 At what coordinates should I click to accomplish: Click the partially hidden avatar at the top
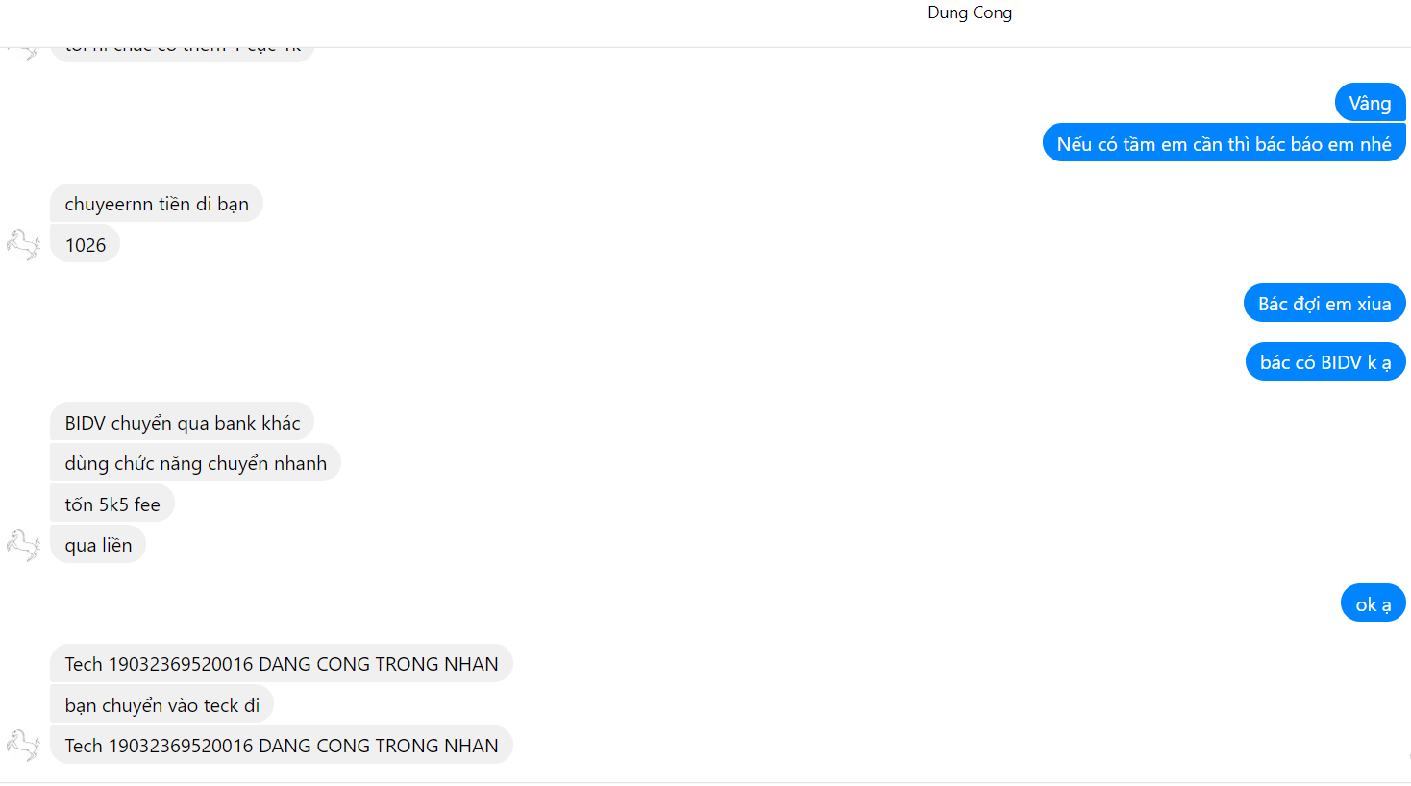[x=23, y=52]
